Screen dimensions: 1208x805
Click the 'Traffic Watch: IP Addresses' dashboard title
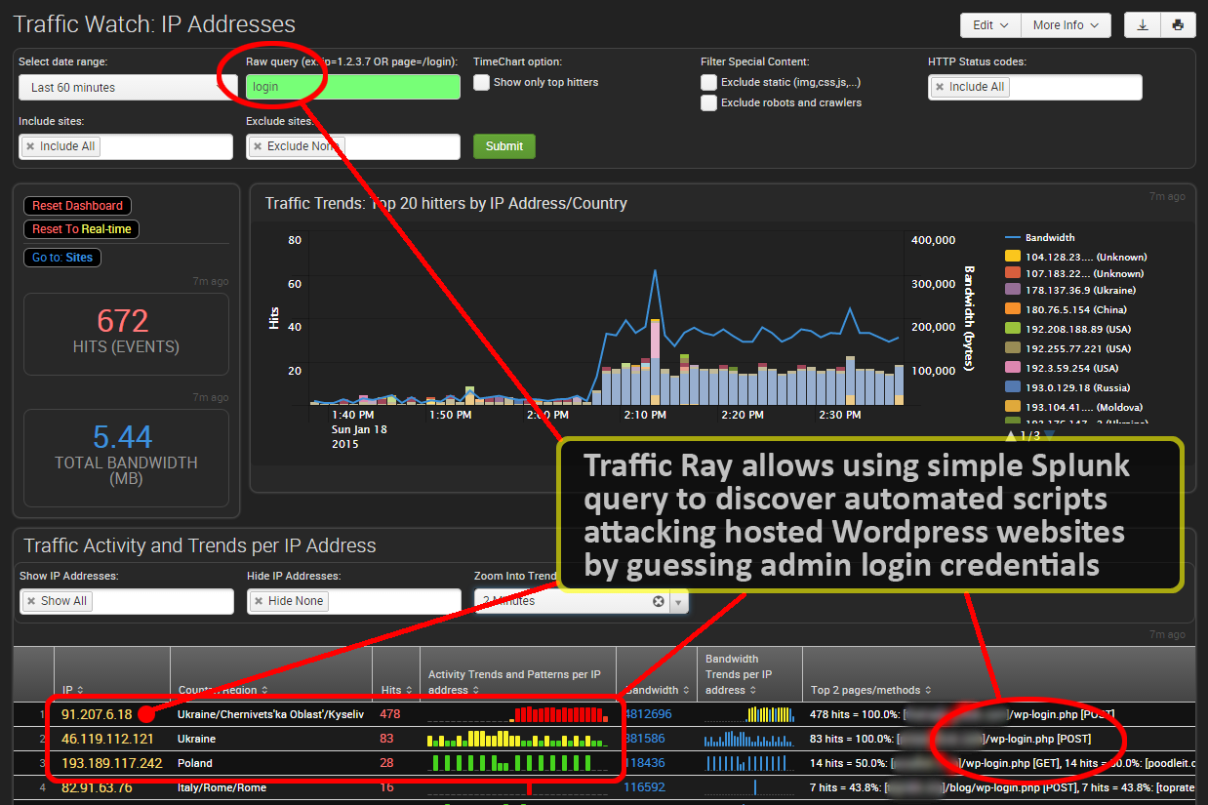click(x=154, y=24)
